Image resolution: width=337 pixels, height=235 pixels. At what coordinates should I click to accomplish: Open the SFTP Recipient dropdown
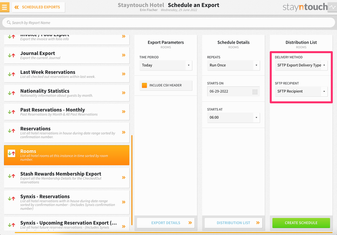click(301, 91)
